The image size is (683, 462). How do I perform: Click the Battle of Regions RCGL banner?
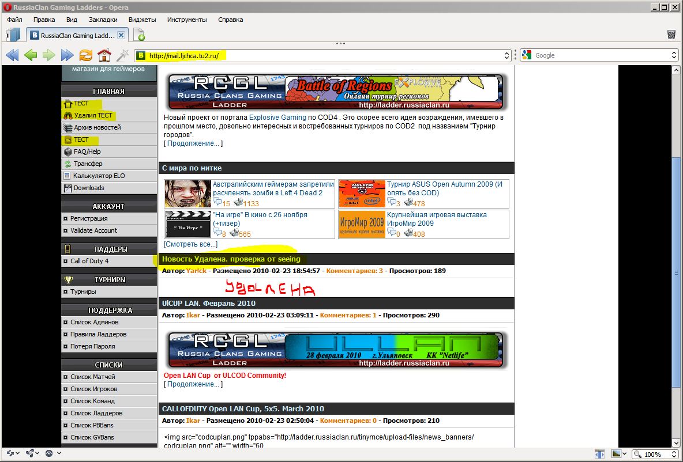(x=335, y=92)
